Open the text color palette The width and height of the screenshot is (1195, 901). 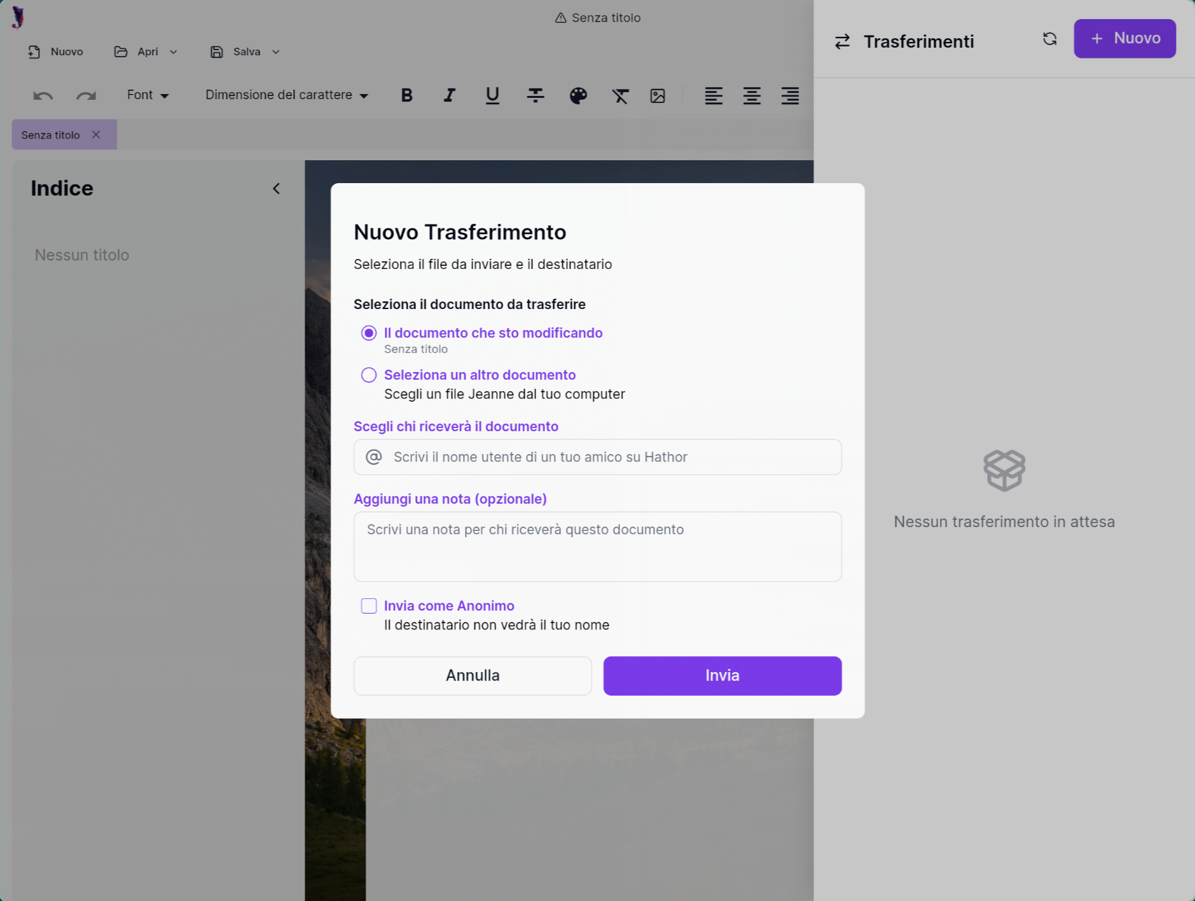pyautogui.click(x=578, y=95)
